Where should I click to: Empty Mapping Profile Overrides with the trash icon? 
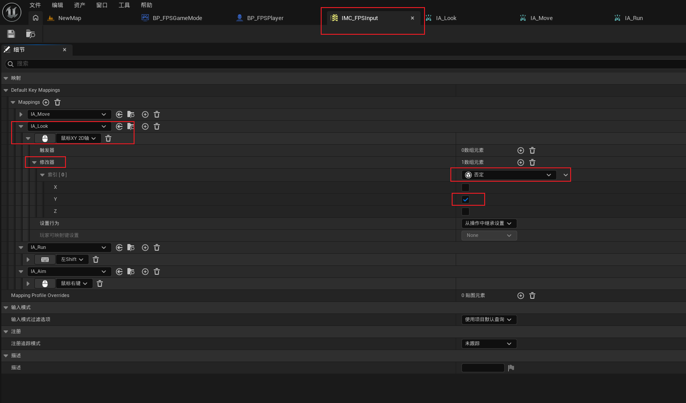tap(532, 296)
